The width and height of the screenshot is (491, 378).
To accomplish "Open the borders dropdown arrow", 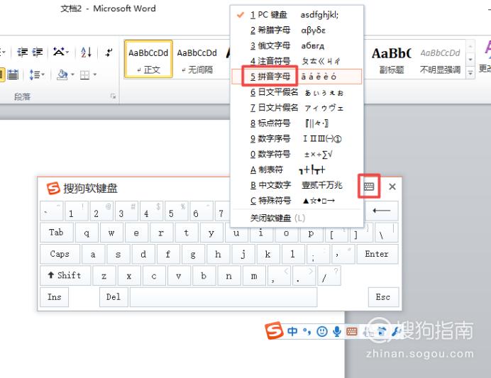I will pyautogui.click(x=94, y=74).
